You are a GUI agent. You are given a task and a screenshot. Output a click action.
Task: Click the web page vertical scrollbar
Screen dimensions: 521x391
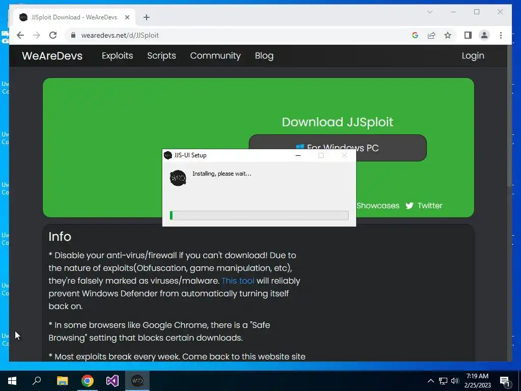click(510, 117)
